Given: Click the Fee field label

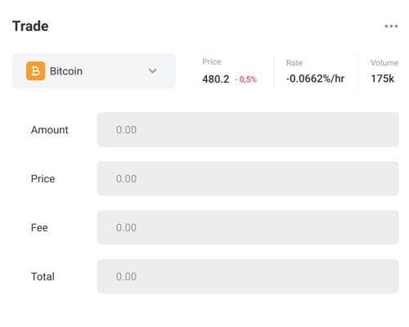Looking at the screenshot, I should tap(39, 228).
